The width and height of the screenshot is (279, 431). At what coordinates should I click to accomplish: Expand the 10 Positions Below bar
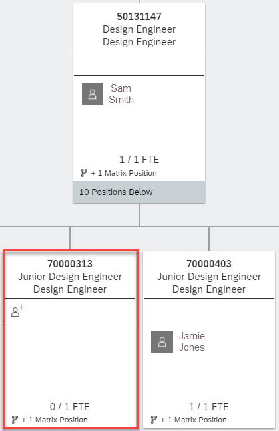139,192
